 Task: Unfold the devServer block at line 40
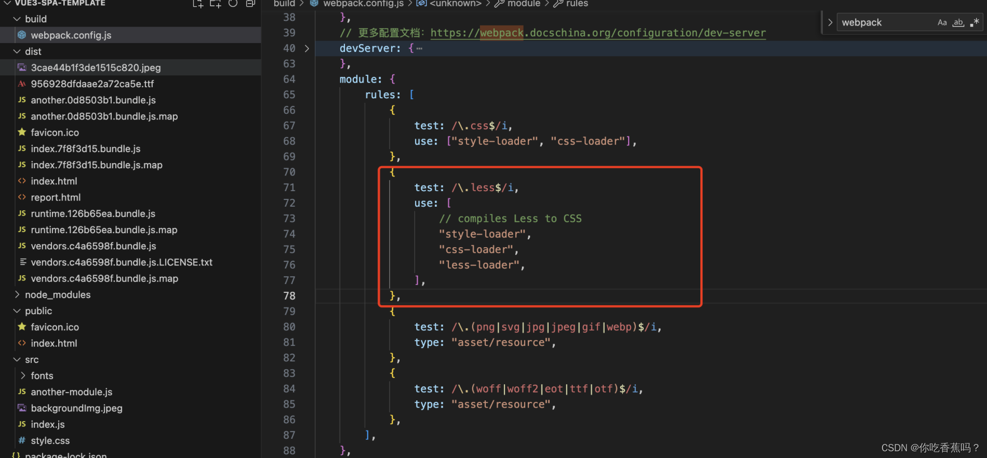pos(307,48)
